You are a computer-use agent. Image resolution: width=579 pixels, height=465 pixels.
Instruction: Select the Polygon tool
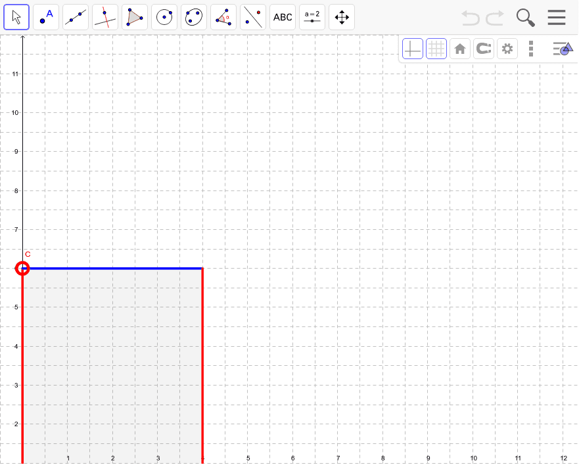click(135, 17)
